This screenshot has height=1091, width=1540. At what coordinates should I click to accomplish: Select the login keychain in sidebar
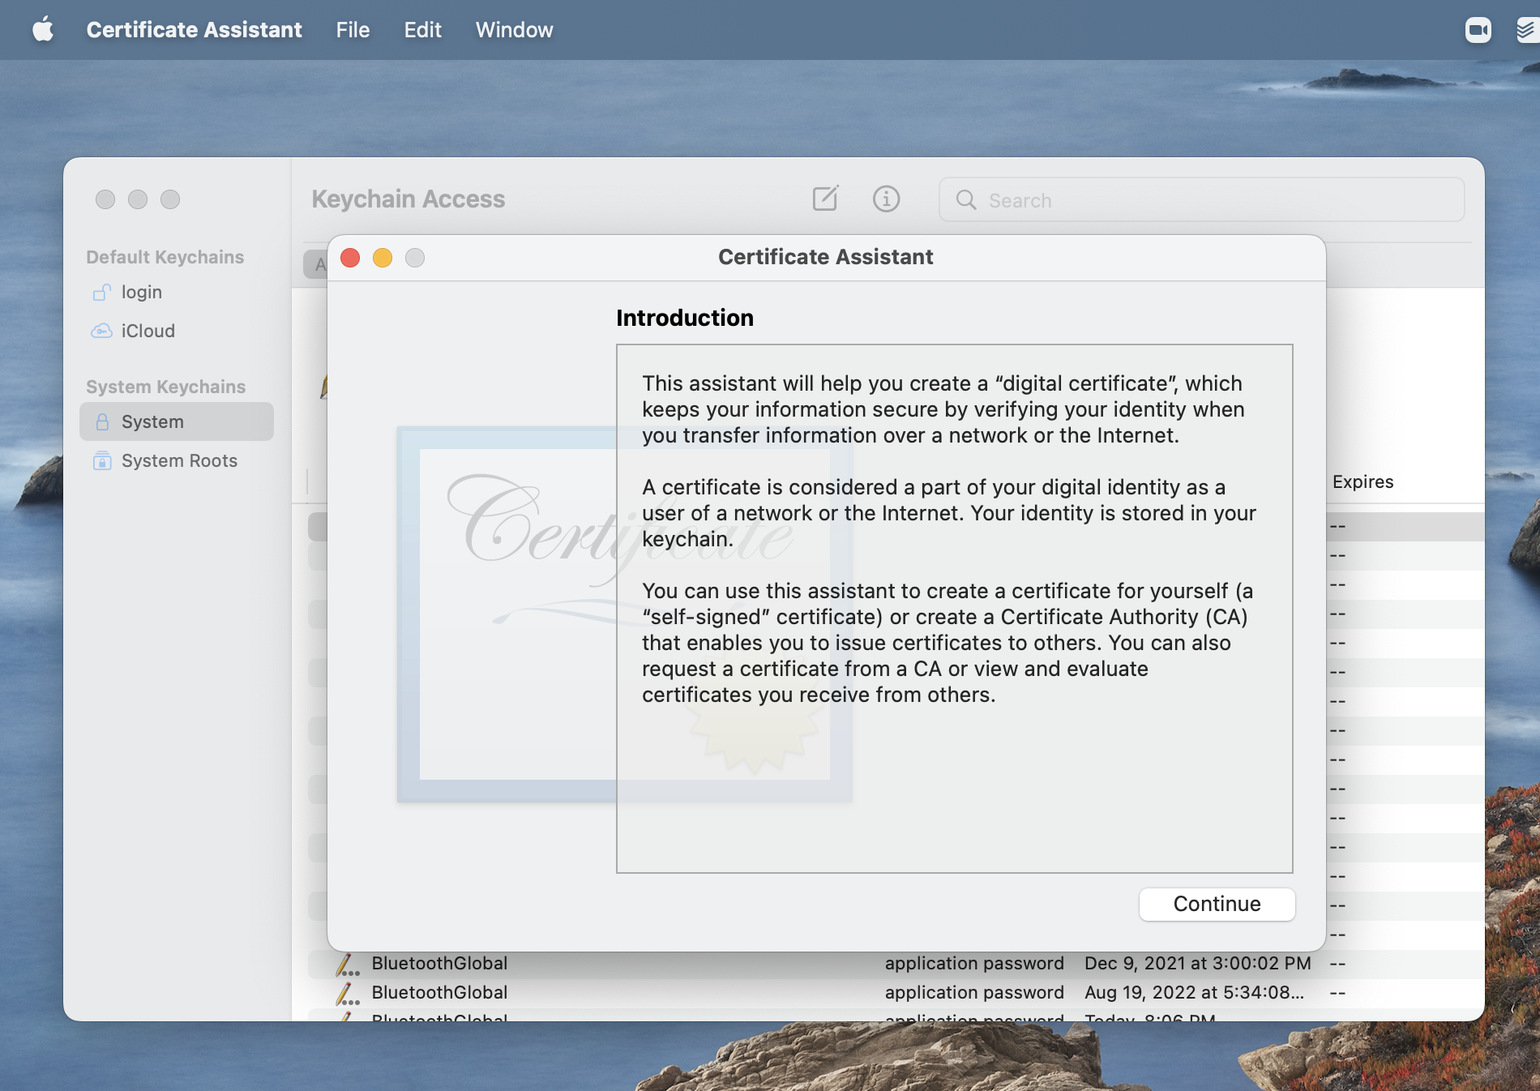point(177,292)
